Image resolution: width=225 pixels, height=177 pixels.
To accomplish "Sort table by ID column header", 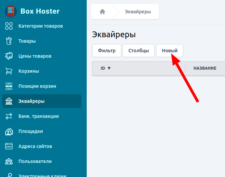I will [x=106, y=68].
